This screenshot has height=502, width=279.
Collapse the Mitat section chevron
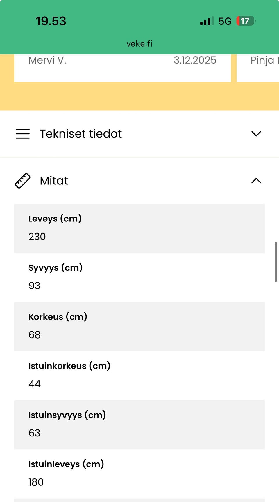pyautogui.click(x=256, y=181)
